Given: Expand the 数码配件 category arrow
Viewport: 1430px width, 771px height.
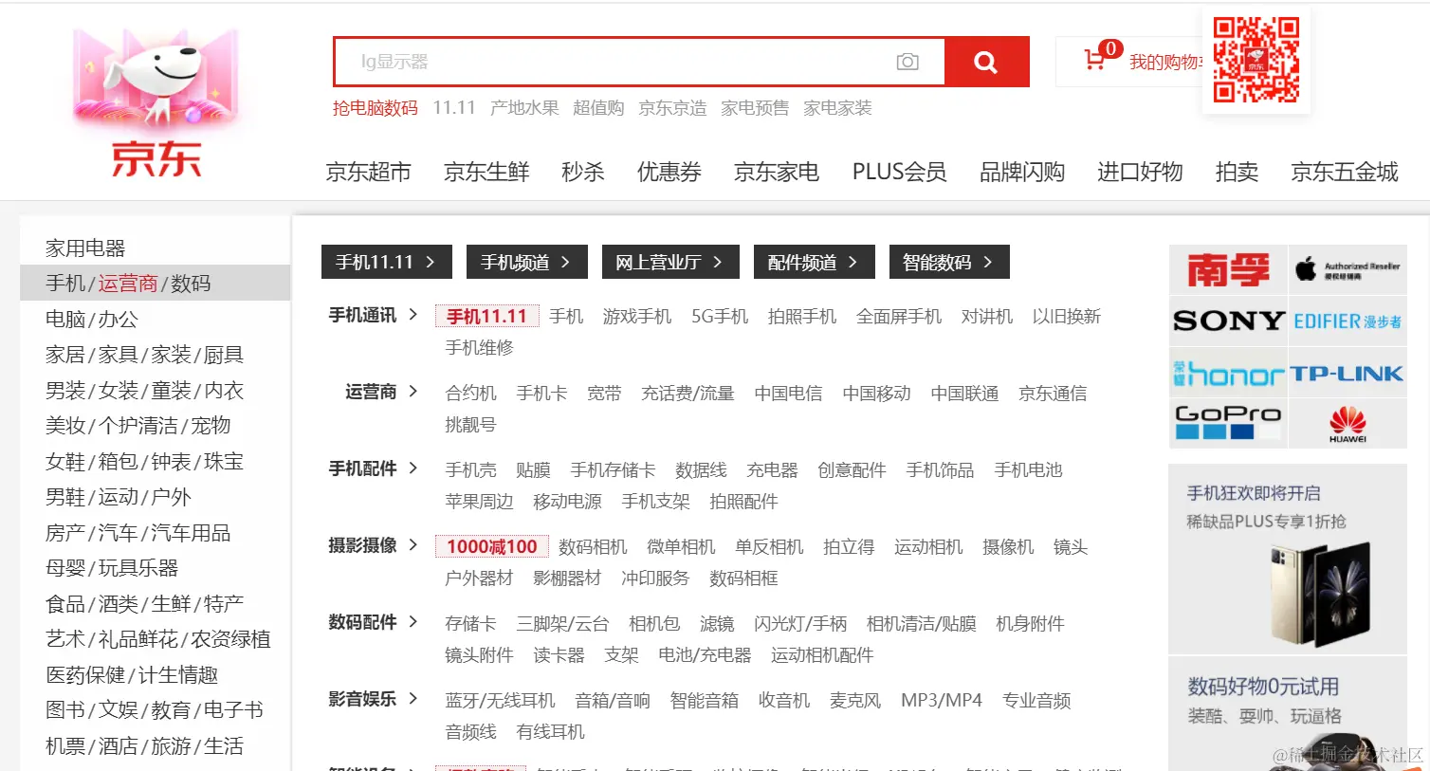Looking at the screenshot, I should pyautogui.click(x=412, y=621).
